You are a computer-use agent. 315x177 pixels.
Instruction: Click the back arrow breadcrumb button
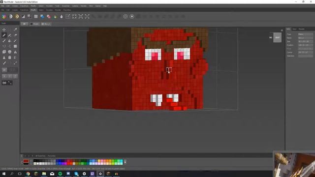(25, 24)
